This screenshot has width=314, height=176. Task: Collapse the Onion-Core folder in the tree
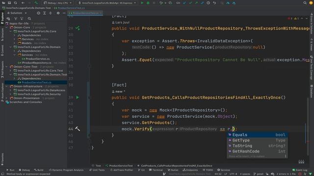6,27
